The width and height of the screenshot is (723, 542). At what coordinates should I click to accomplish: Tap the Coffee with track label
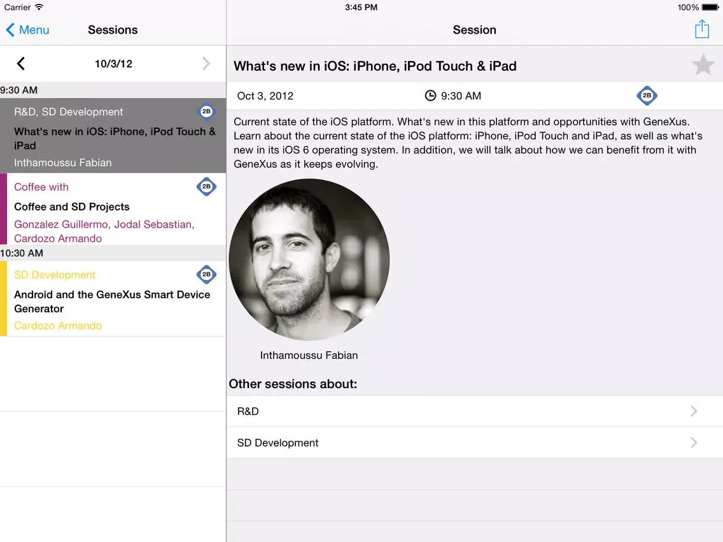tap(41, 187)
